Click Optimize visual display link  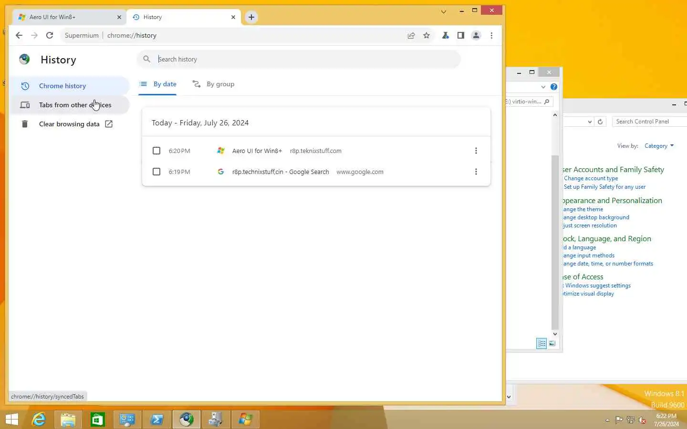point(588,294)
